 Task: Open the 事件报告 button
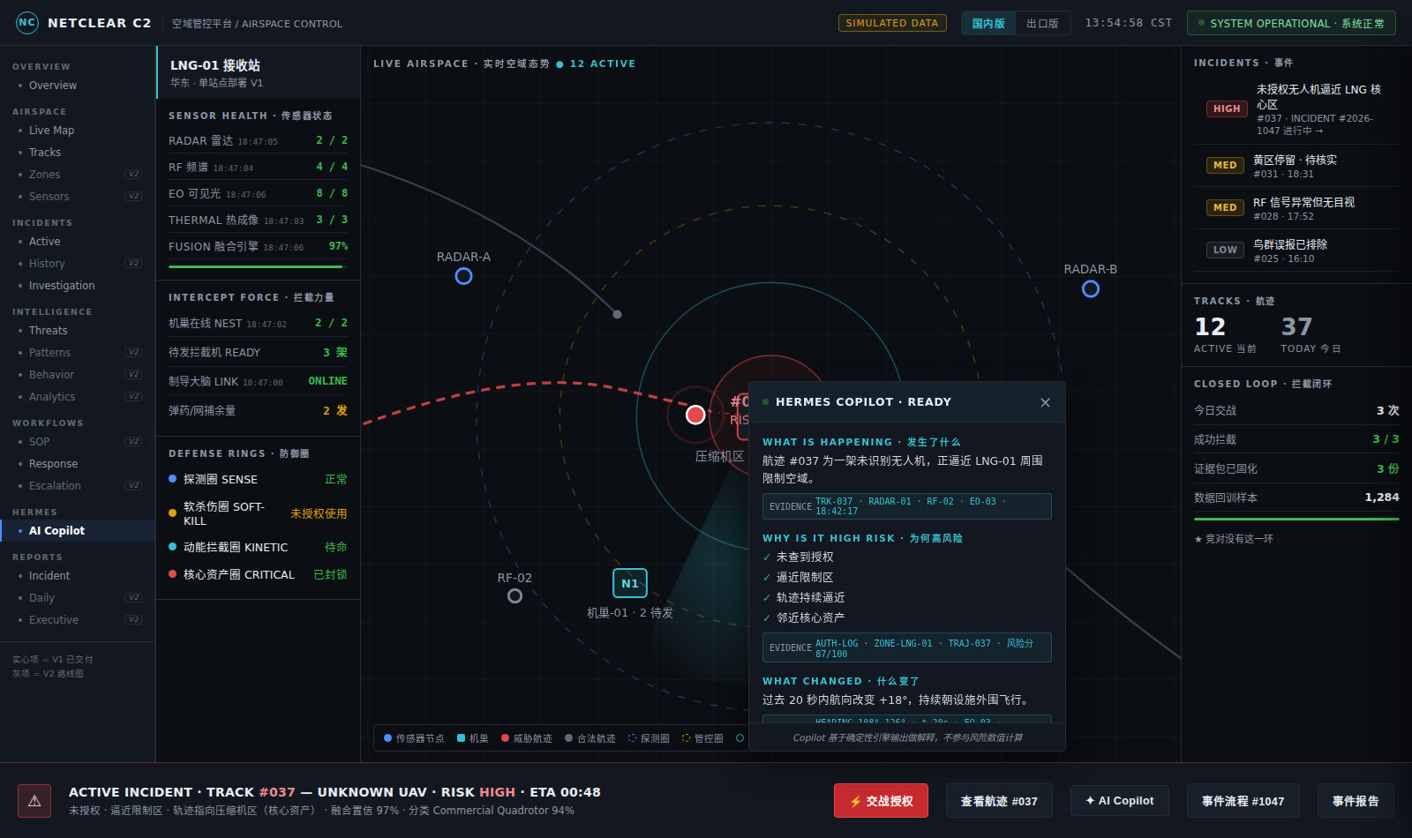1356,801
